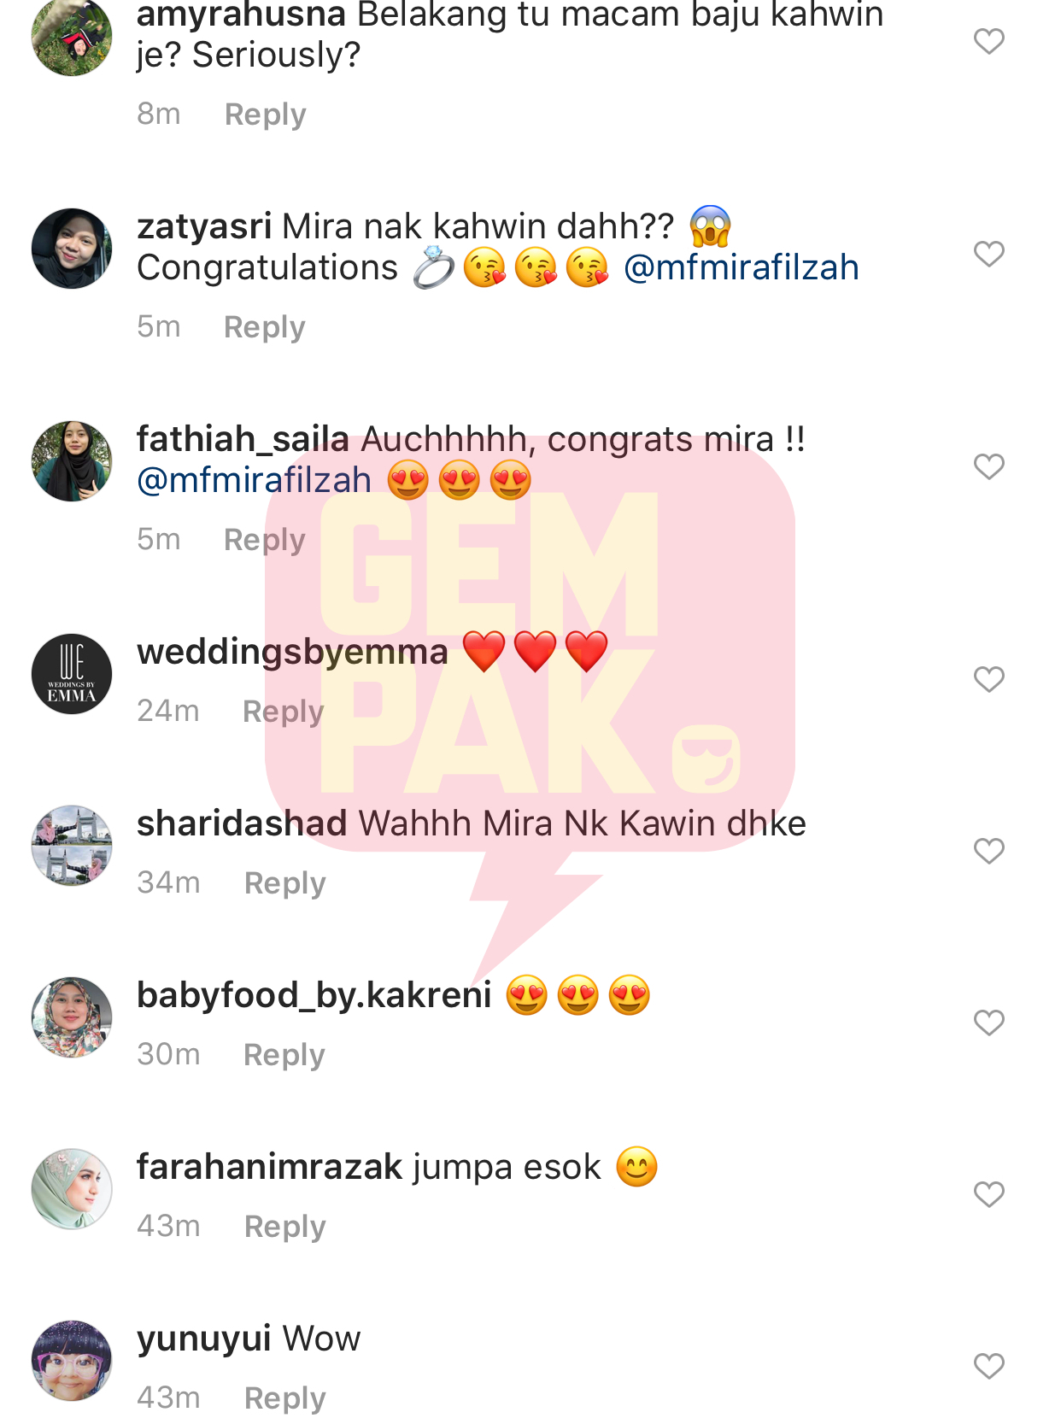Heart the babyfood_by.kakreni comment
The height and width of the screenshot is (1424, 1061).
click(x=988, y=1023)
